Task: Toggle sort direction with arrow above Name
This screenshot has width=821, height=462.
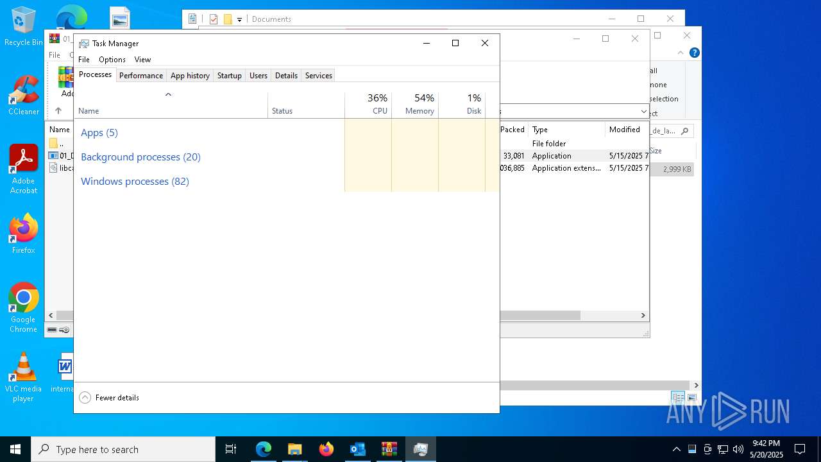Action: pyautogui.click(x=169, y=95)
